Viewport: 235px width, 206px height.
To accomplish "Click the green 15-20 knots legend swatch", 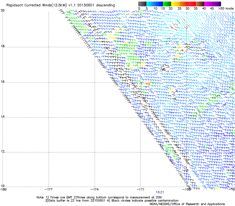I will point(167,4).
